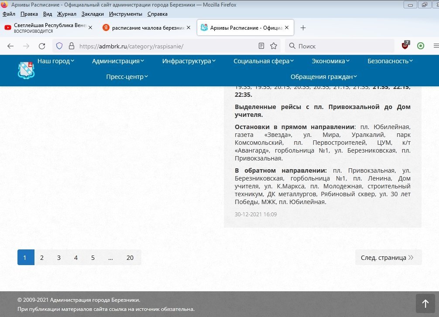Open Firefox hamburger application menu
This screenshot has width=439, height=317.
point(436,46)
